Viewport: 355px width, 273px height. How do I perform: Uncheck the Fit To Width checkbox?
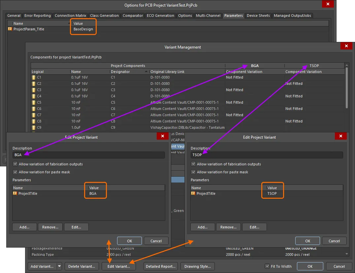[267, 266]
